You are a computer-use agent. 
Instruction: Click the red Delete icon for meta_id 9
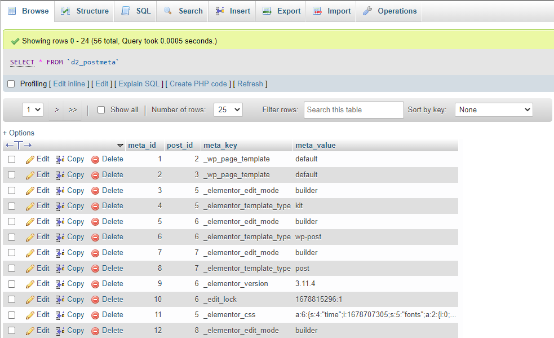[95, 284]
